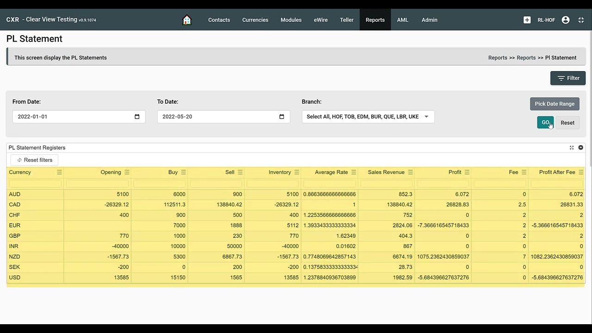Maximize the PL Statement Registers panel
This screenshot has height=333, width=592.
coord(572,148)
